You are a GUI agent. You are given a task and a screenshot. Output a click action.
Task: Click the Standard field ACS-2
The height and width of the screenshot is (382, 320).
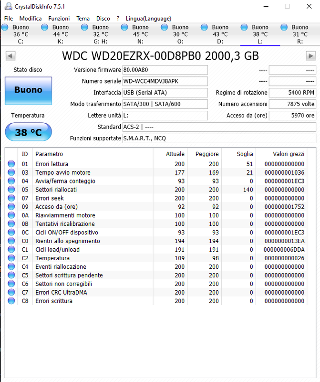[x=219, y=127]
